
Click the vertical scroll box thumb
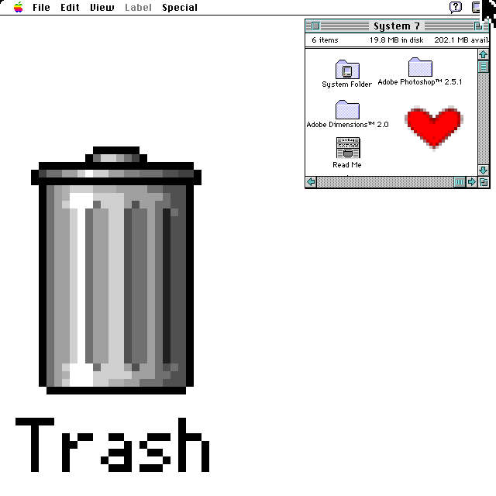pos(484,67)
